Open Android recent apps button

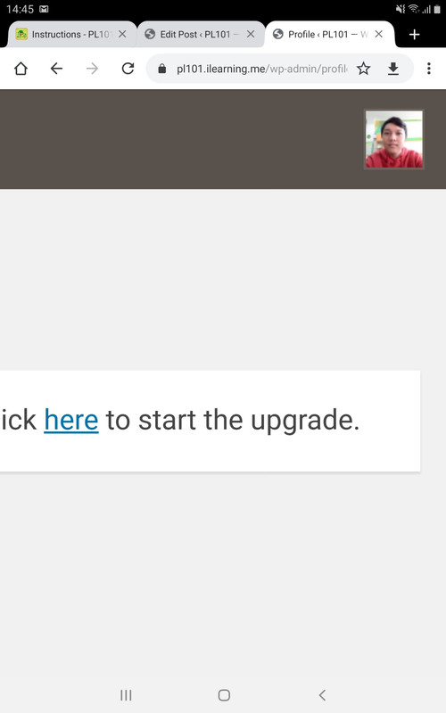click(126, 695)
